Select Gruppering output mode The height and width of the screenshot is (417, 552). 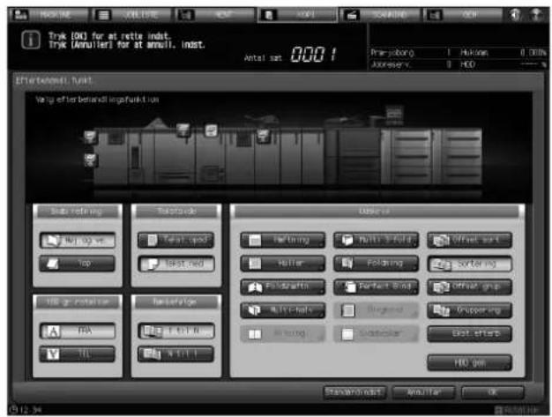[x=470, y=310]
